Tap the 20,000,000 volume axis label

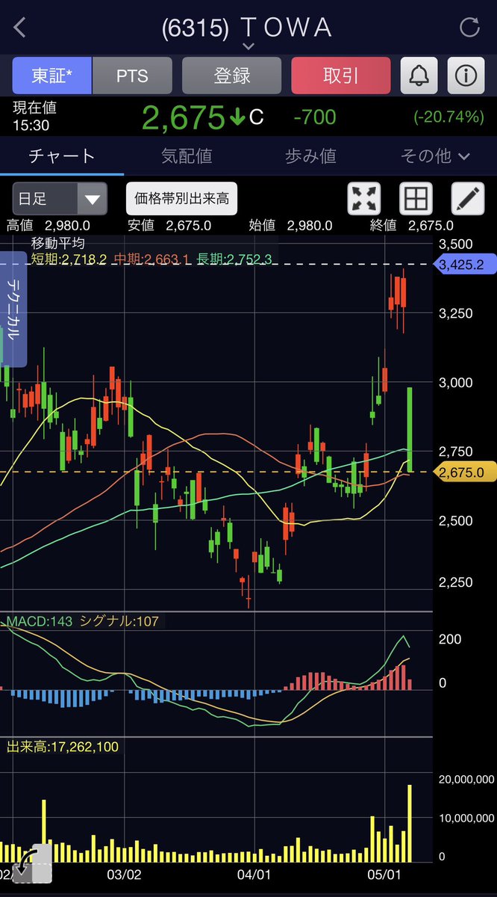click(x=466, y=779)
